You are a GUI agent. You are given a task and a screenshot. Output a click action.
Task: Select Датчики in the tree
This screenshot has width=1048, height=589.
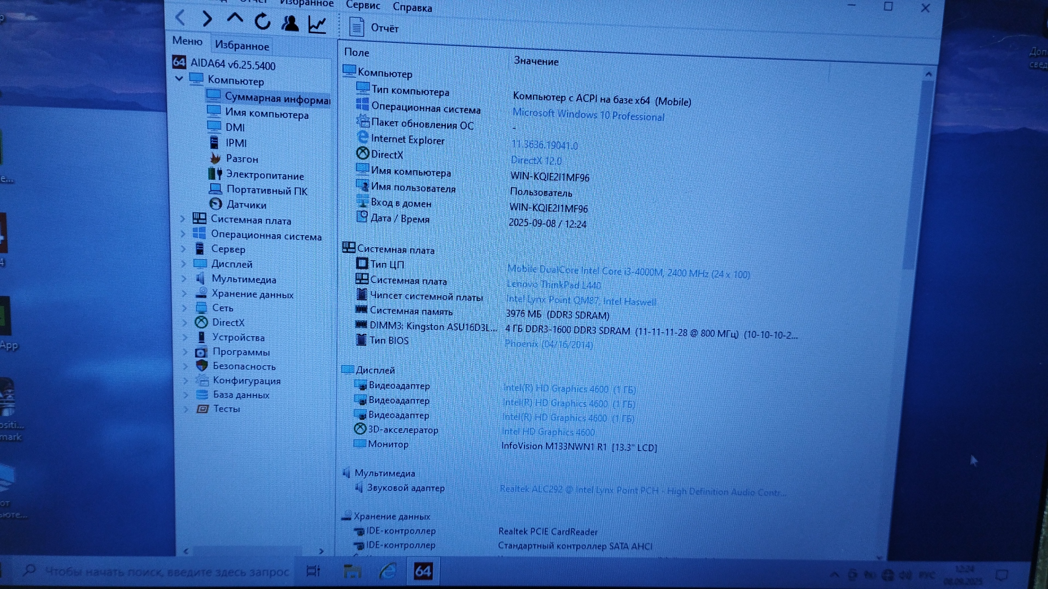[246, 205]
